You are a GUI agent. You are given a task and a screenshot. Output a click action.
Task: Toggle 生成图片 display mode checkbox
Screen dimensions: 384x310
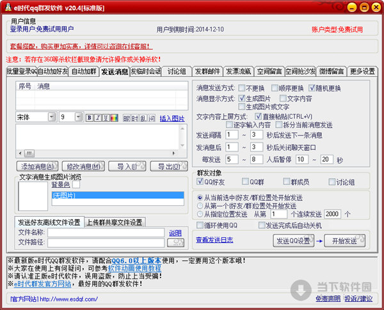(242, 98)
